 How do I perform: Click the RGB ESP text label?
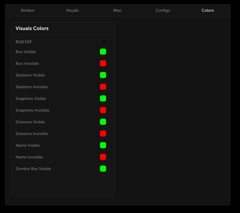24,42
